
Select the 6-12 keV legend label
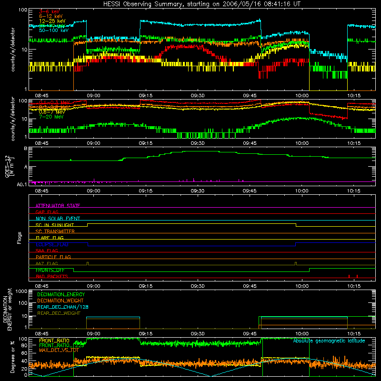[x=50, y=16]
